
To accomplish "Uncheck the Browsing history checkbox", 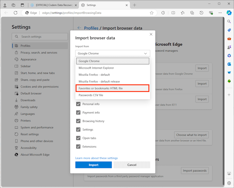I will [78, 121].
